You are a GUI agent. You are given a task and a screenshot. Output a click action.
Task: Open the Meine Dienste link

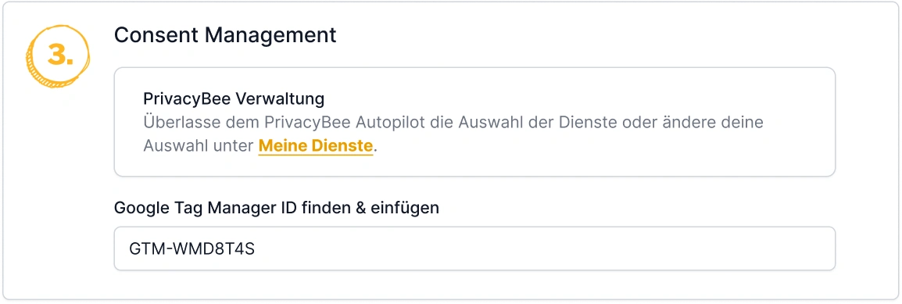(316, 146)
